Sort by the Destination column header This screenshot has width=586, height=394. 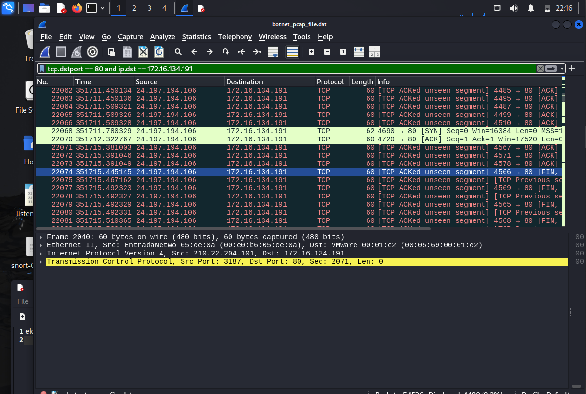(270, 82)
